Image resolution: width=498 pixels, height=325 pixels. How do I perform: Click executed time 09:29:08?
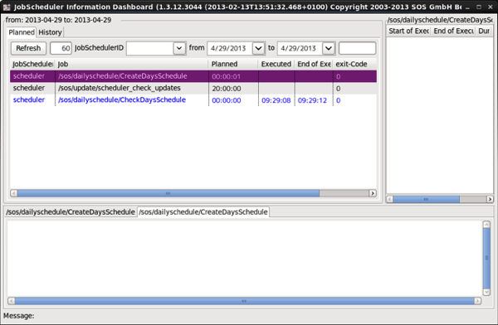tap(276, 100)
